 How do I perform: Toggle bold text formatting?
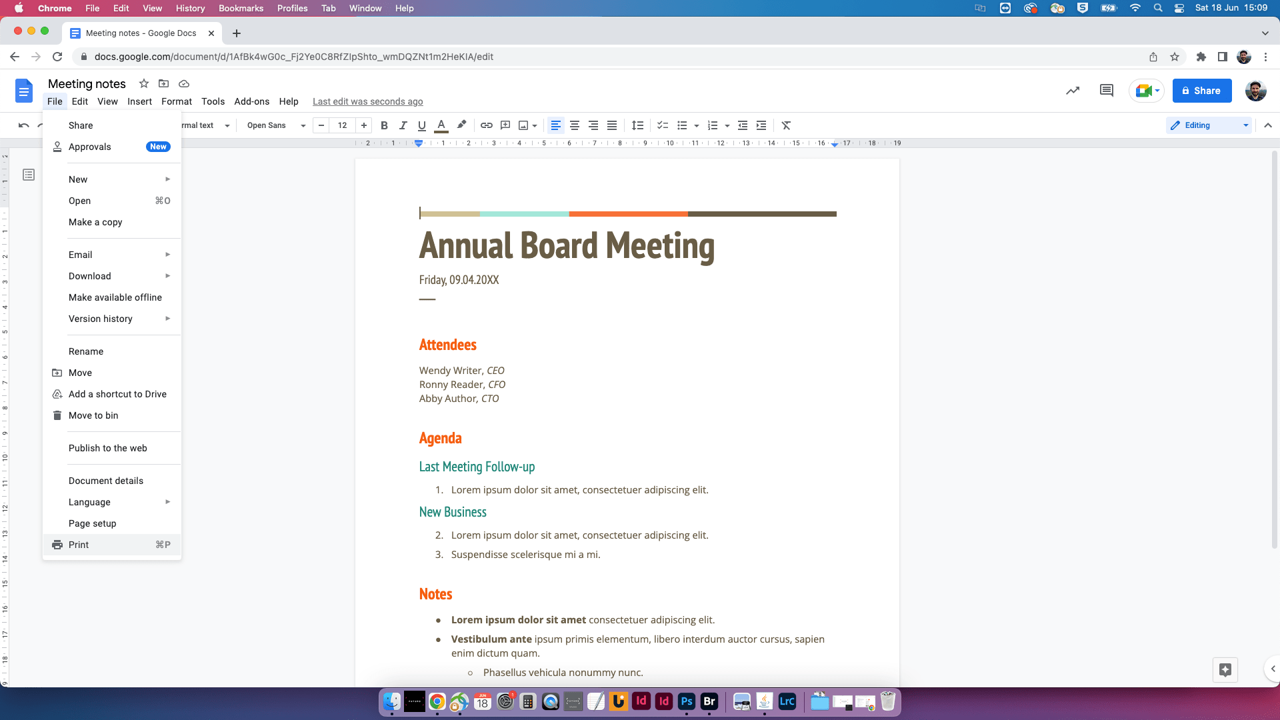point(384,125)
